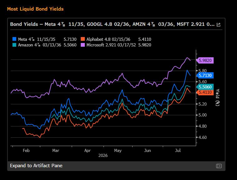Click the teal Amazon legend swatch
The height and width of the screenshot is (180, 237).
pyautogui.click(x=14, y=45)
